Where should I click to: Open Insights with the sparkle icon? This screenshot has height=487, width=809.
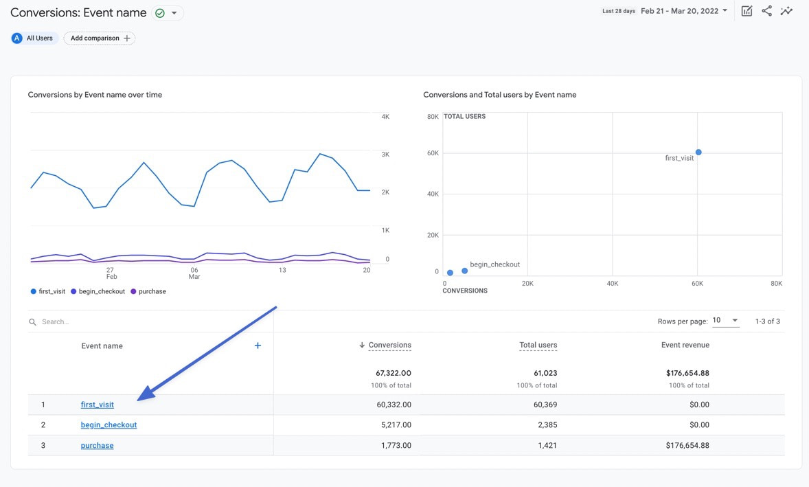(x=786, y=10)
